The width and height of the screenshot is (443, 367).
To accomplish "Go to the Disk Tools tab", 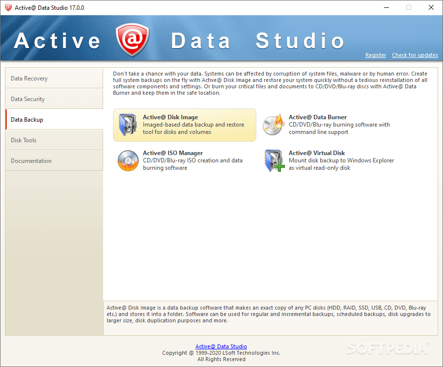I will [54, 140].
